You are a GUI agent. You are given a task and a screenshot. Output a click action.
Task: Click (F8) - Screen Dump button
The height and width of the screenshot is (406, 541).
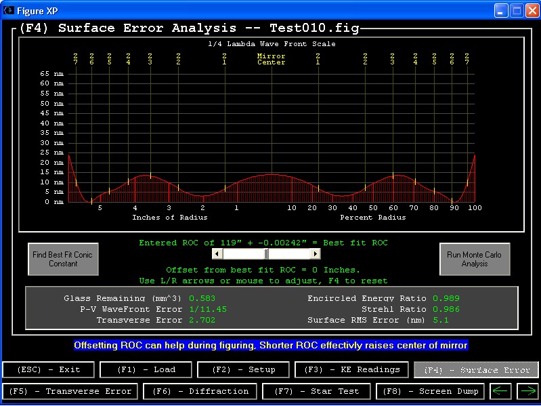point(430,392)
